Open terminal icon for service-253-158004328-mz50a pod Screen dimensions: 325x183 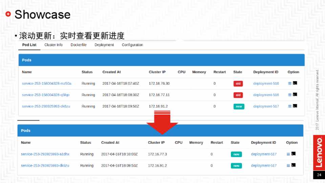(295, 83)
